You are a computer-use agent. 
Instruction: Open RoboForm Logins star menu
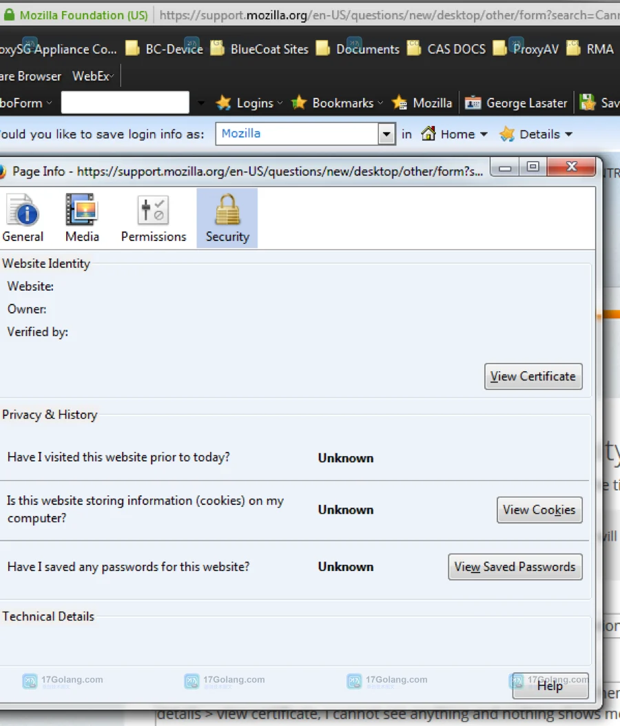pyautogui.click(x=249, y=103)
